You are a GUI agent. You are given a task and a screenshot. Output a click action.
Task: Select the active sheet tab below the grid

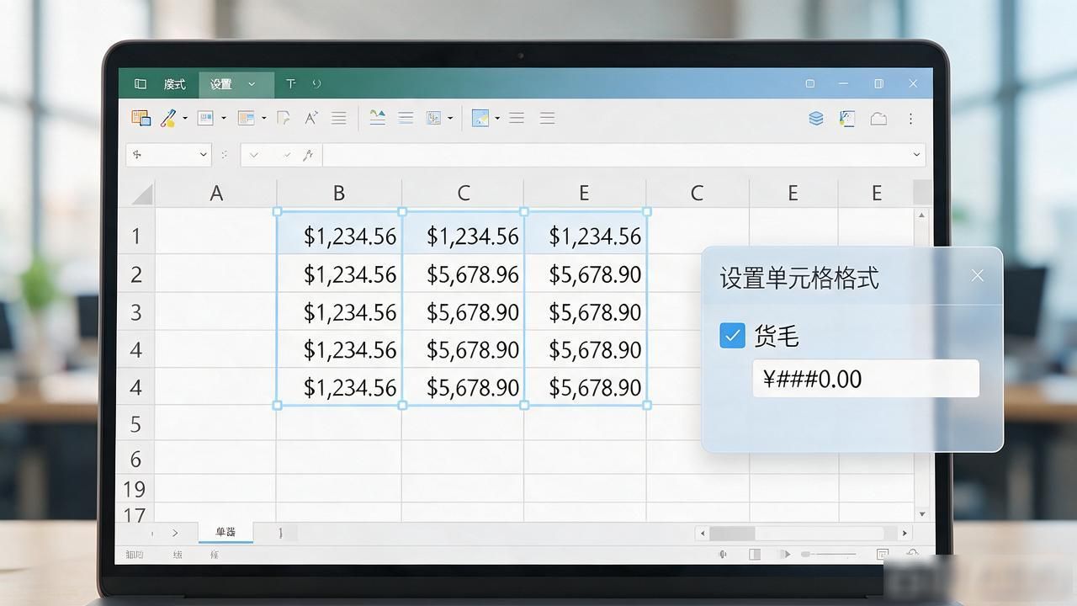point(225,532)
